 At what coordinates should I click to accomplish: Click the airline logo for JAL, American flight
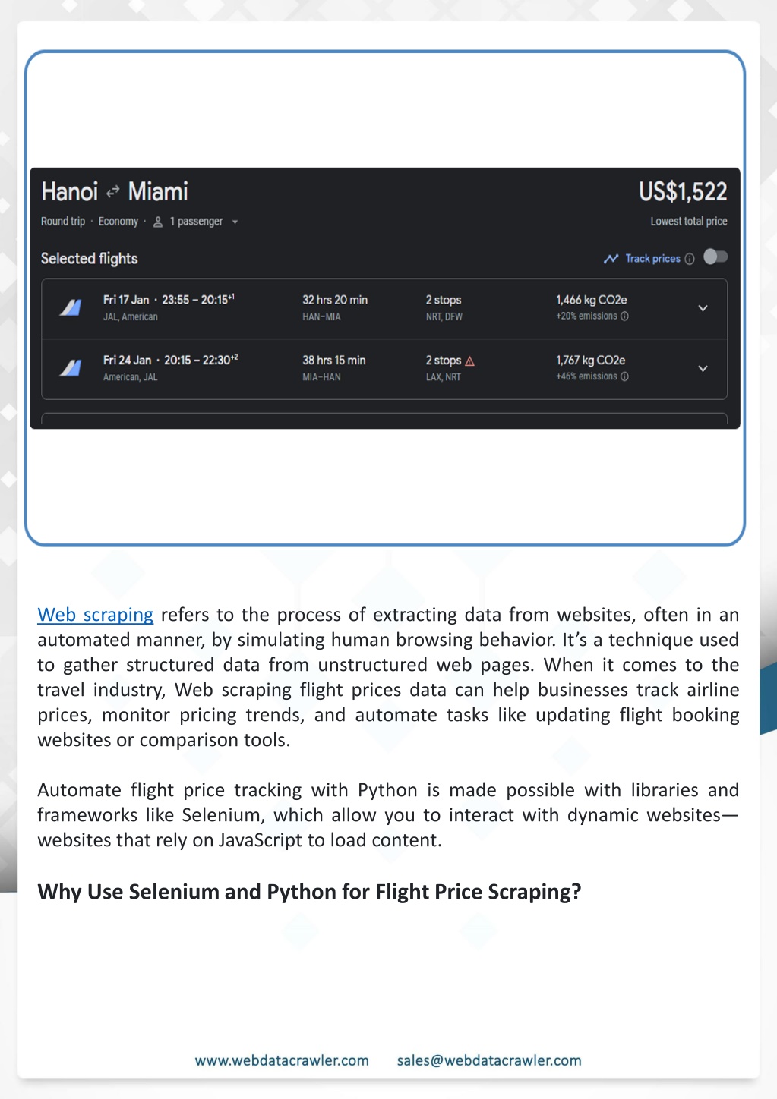click(x=70, y=307)
